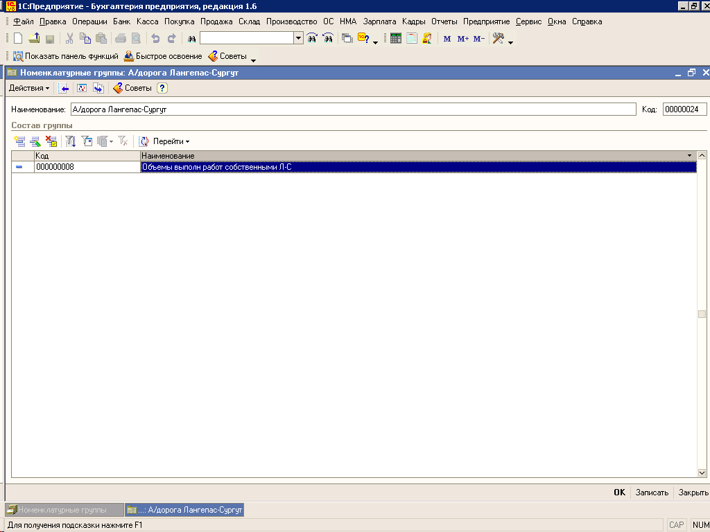The width and height of the screenshot is (710, 532).
Task: Open the Действия dropdown menu
Action: click(29, 88)
